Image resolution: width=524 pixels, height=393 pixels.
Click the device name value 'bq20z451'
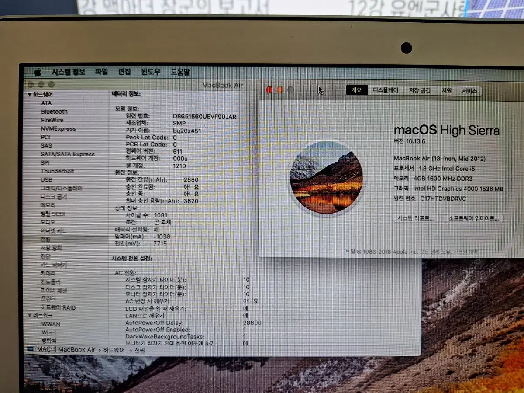point(187,131)
